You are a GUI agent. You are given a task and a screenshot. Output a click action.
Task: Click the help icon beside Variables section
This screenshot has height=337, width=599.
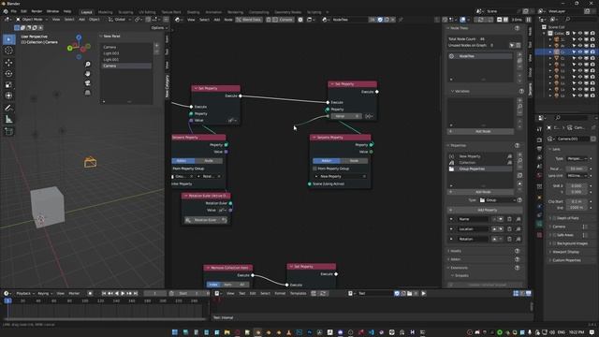click(x=521, y=92)
